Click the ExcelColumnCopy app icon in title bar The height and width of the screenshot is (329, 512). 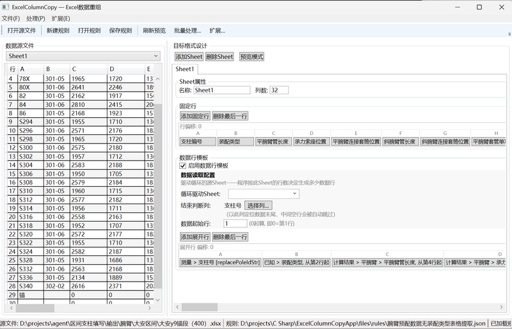tap(6, 7)
